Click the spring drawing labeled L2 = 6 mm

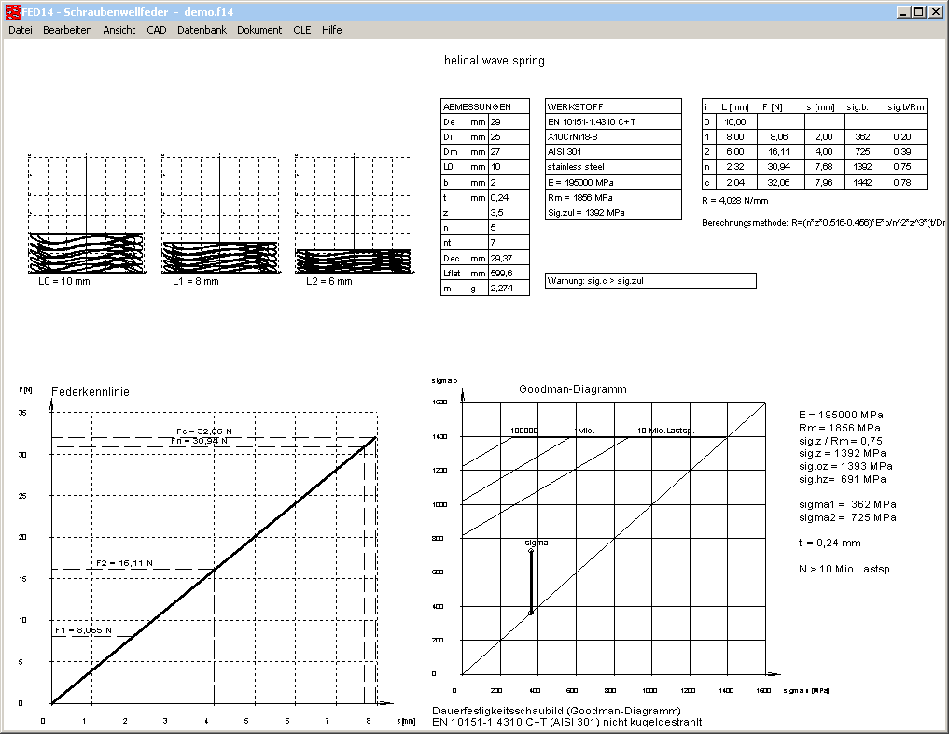coord(353,260)
